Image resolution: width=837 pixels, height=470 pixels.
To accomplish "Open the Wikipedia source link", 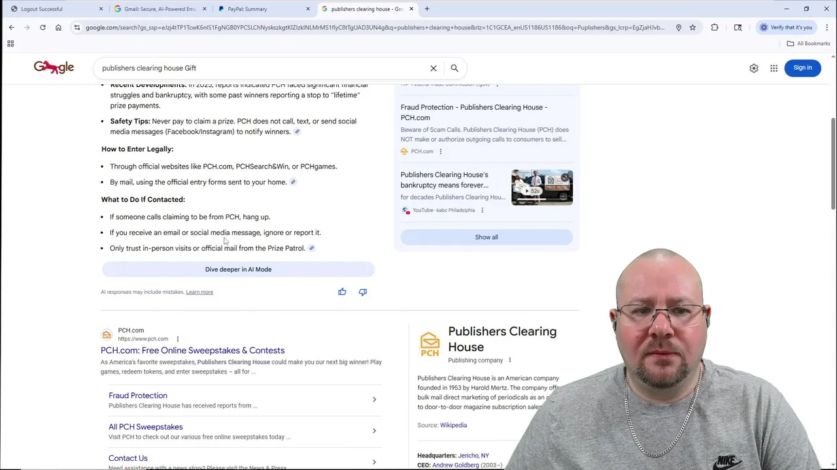I will (x=453, y=425).
